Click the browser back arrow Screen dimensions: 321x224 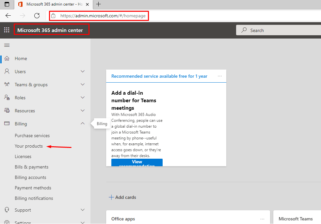[x=8, y=16]
